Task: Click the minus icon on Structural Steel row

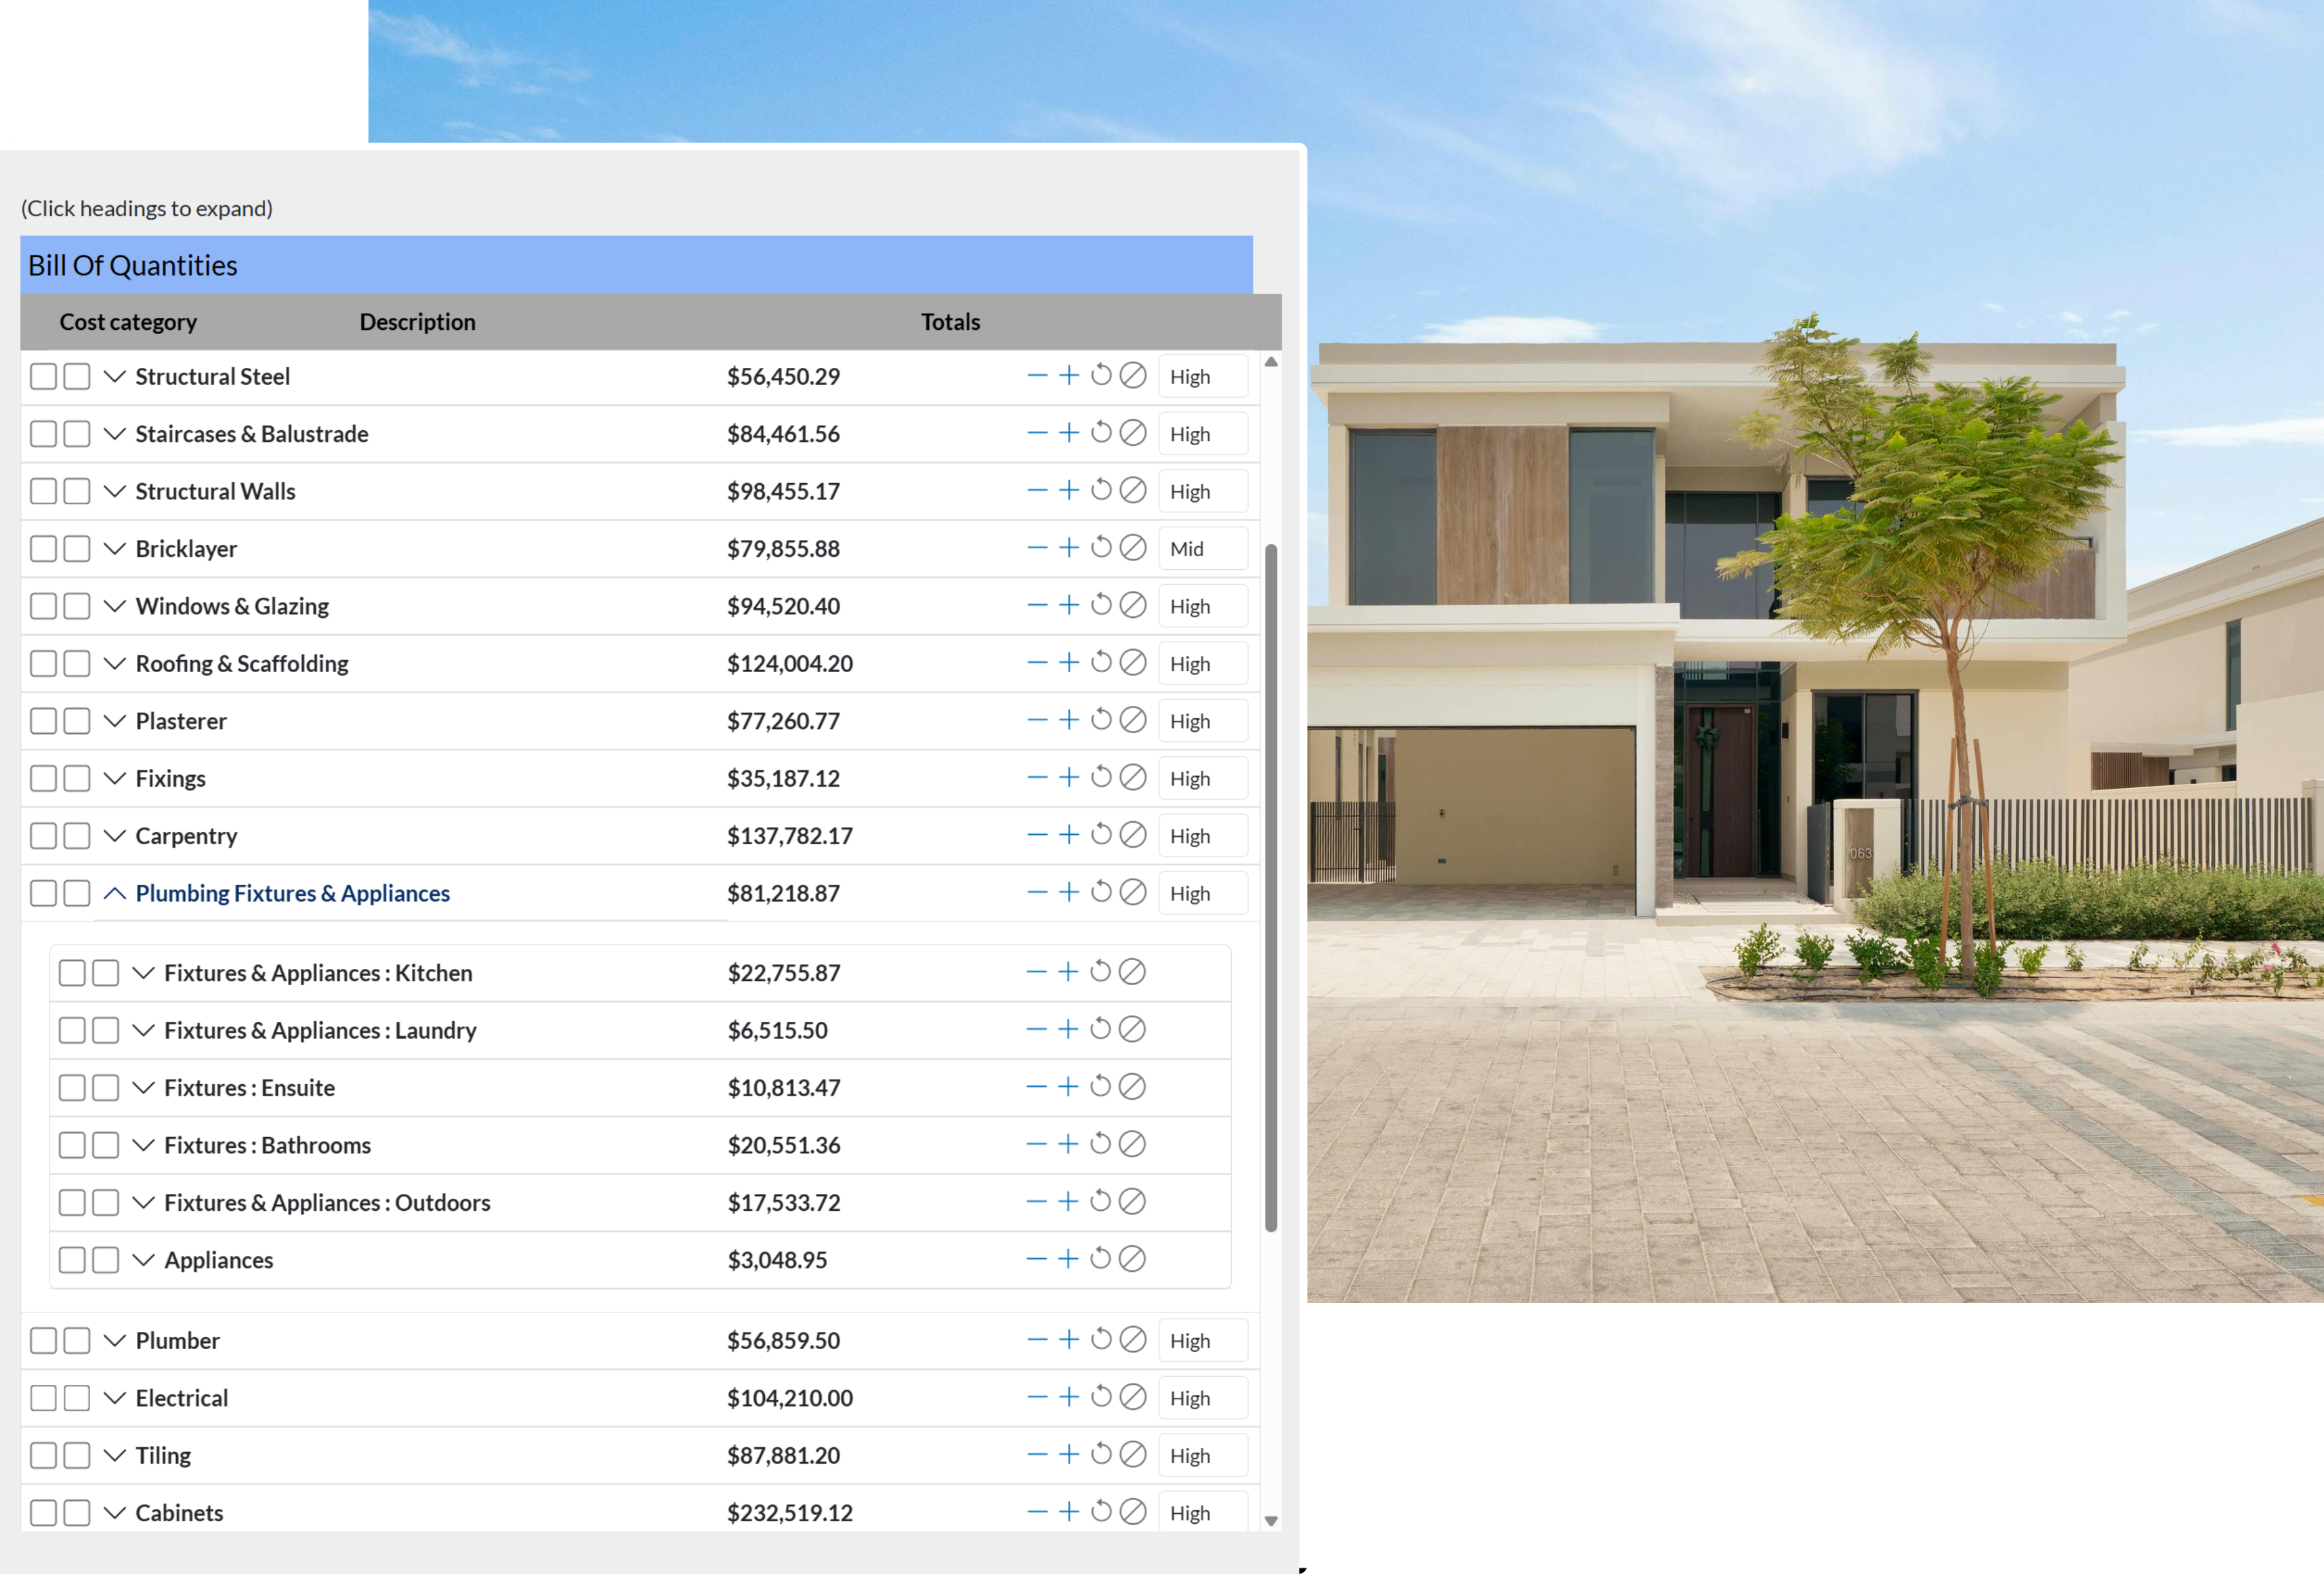Action: (x=1037, y=376)
